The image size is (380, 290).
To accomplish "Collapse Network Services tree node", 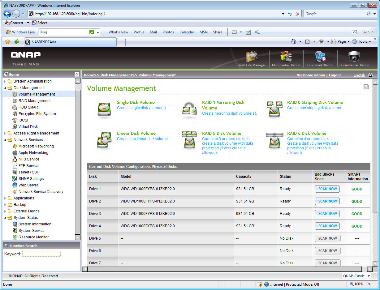I will (x=5, y=140).
